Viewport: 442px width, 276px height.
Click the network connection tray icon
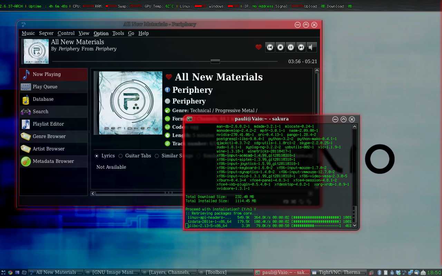tap(411, 272)
